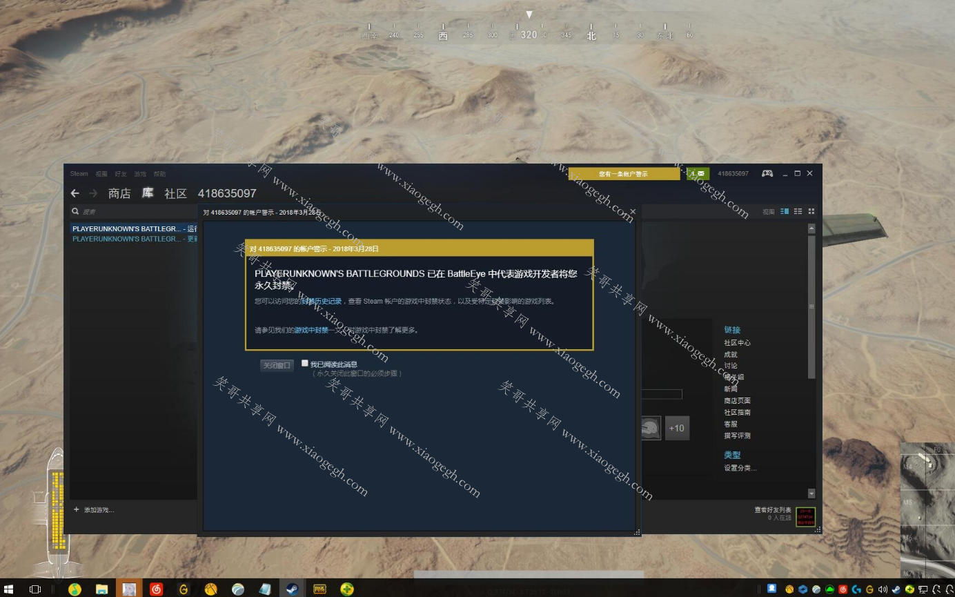This screenshot has width=955, height=597.
Task: Go forward with the Steam forward arrow
Action: 93,193
